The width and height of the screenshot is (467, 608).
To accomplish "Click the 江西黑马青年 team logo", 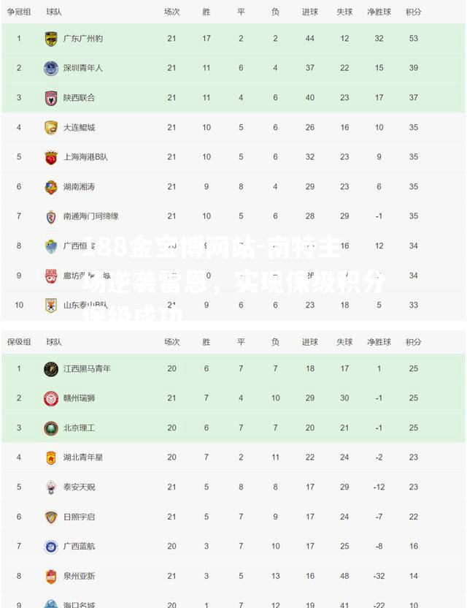I will [x=51, y=369].
